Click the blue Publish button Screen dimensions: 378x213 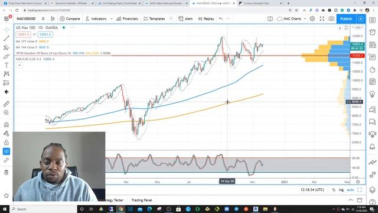tap(346, 19)
